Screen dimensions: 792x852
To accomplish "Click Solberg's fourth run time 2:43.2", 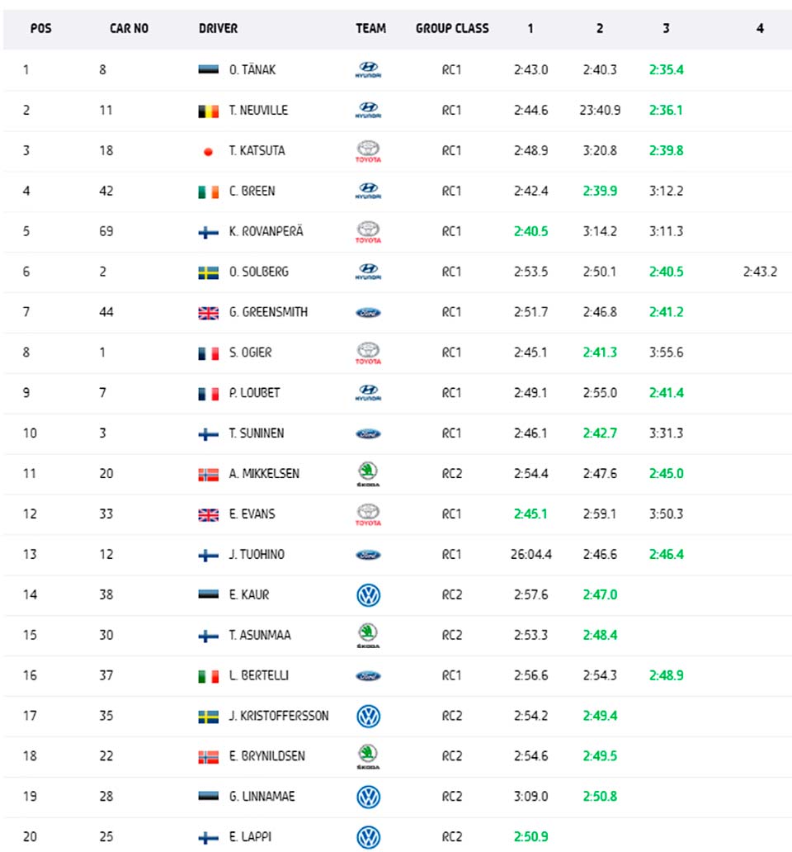I will point(759,272).
